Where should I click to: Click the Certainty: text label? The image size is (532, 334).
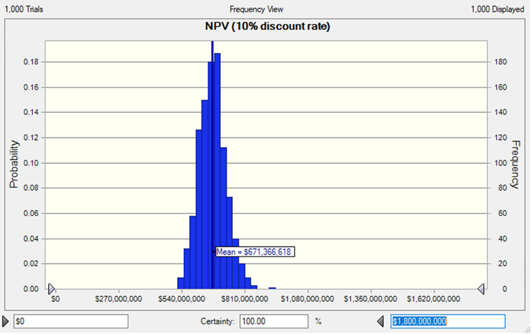(217, 320)
